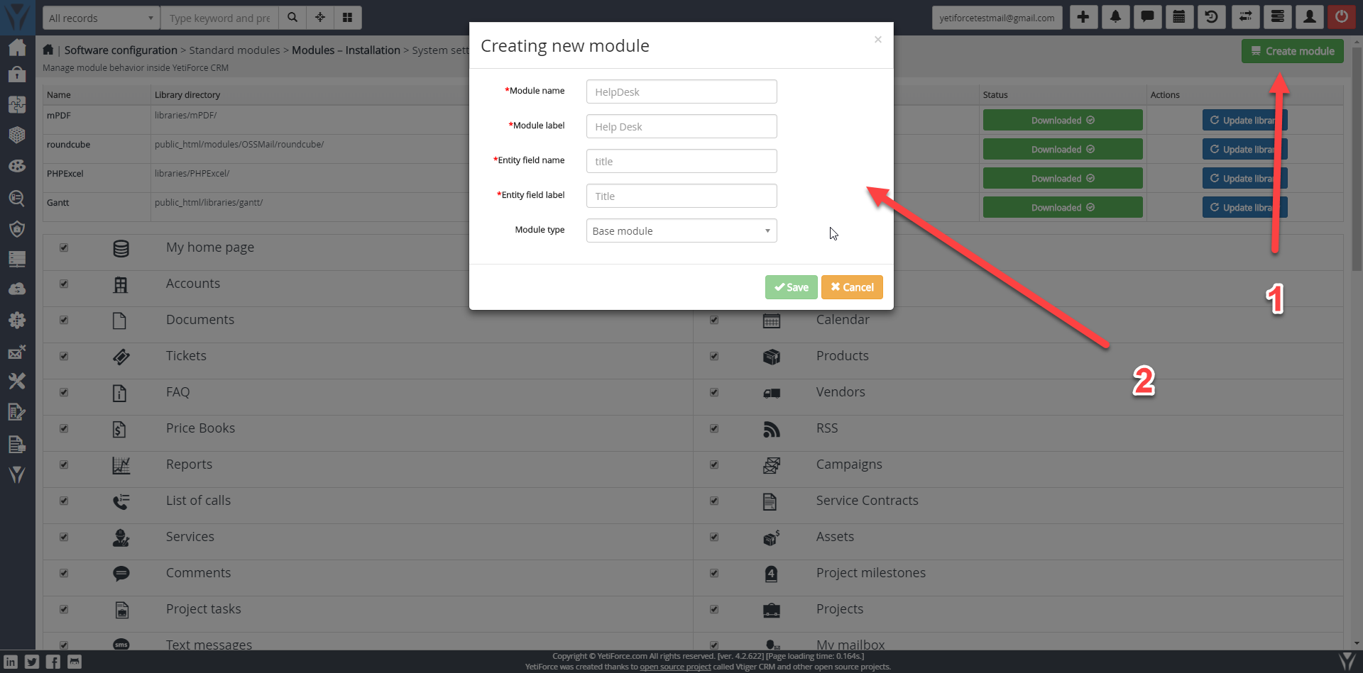Viewport: 1363px width, 673px height.
Task: Open the All records search scope dropdown
Action: point(101,18)
